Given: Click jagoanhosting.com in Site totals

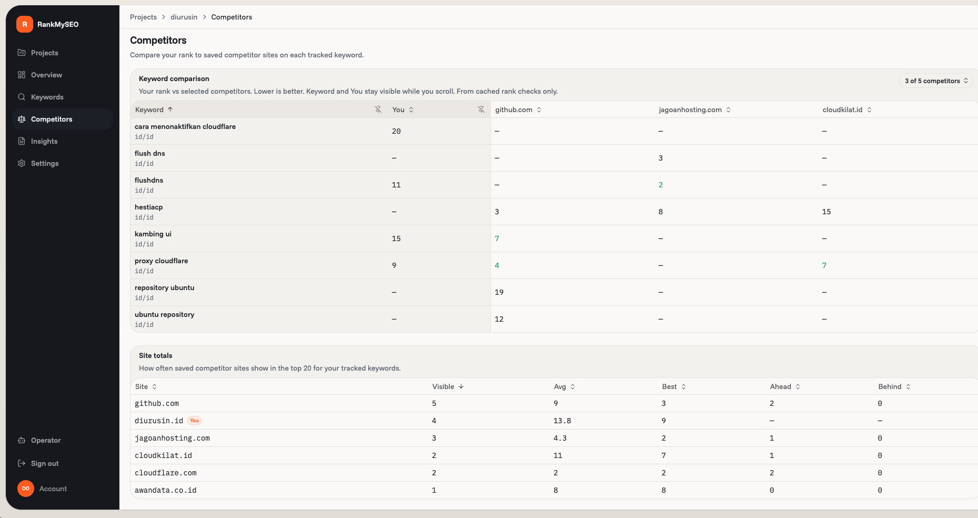Looking at the screenshot, I should tap(173, 438).
